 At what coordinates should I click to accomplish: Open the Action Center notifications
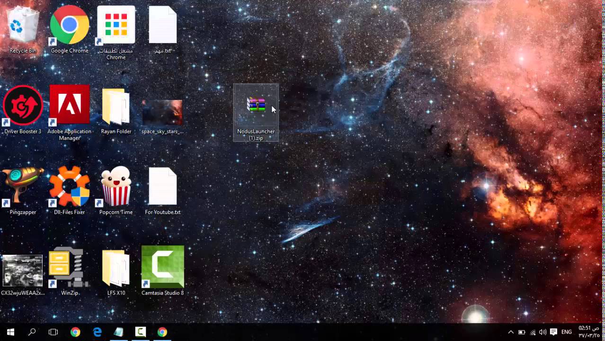pos(553,332)
